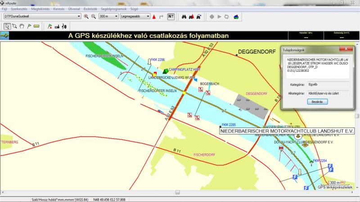The image size is (360, 202).
Task: Click the horizontal scrollbar thumb
Action: coord(177,193)
